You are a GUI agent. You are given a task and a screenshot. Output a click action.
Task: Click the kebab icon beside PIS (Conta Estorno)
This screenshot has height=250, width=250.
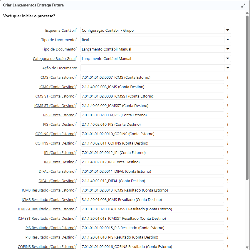point(228,115)
